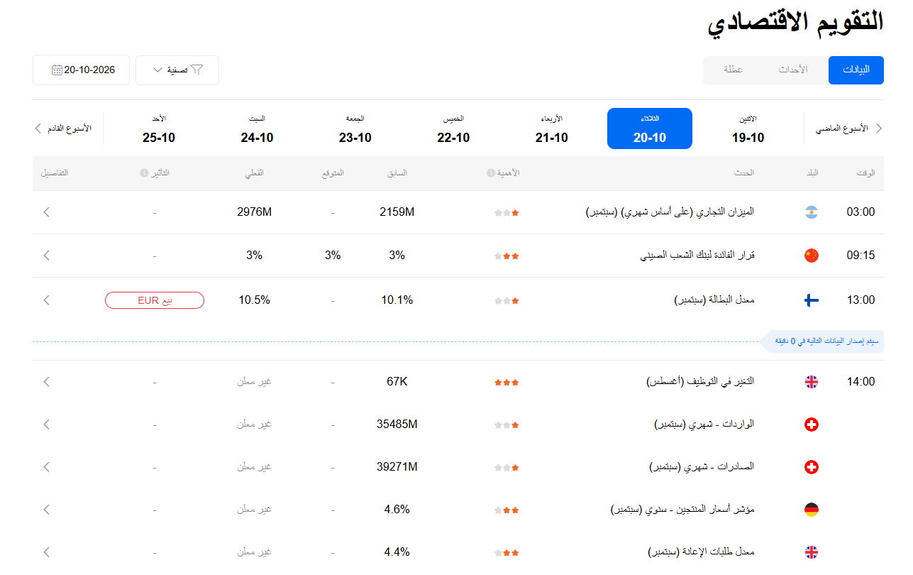Image resolution: width=913 pixels, height=575 pixels.
Task: Open the date picker showing 20-10-2026
Action: tap(81, 70)
